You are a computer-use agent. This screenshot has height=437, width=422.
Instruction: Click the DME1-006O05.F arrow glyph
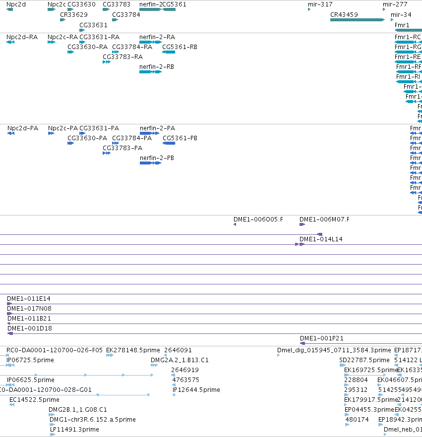coord(235,224)
